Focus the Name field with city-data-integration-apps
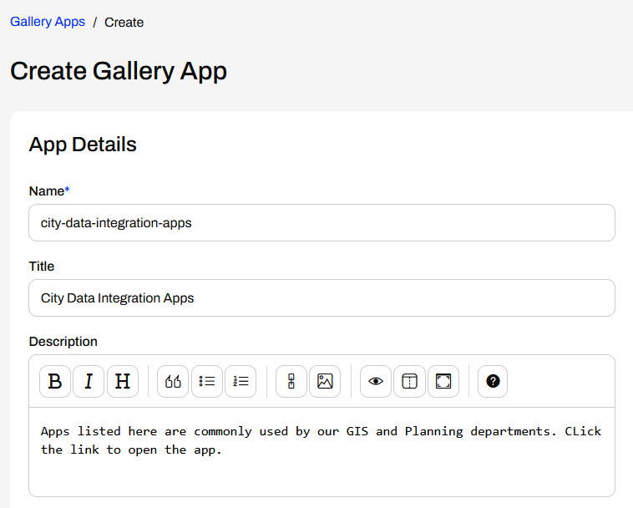Screen dimensions: 633x508 [322, 223]
